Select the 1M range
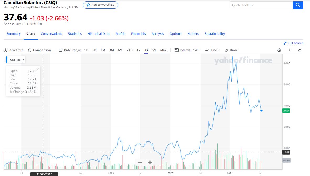The image size is (310, 176). coord(103,50)
